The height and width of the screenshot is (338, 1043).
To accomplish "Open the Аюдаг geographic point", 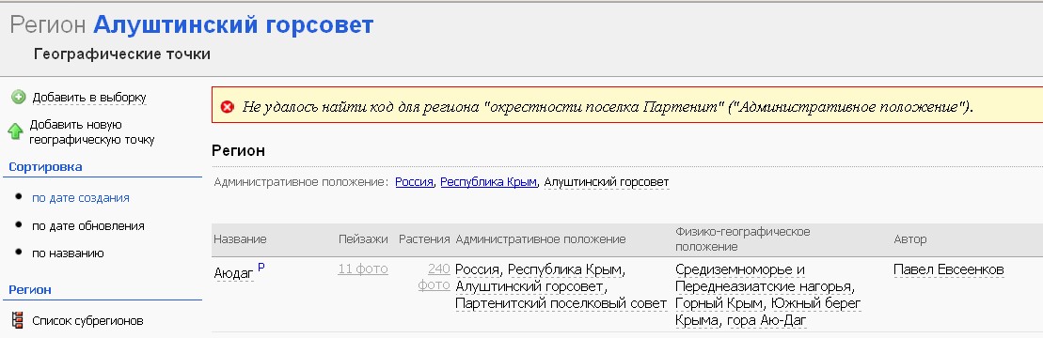I will point(234,273).
